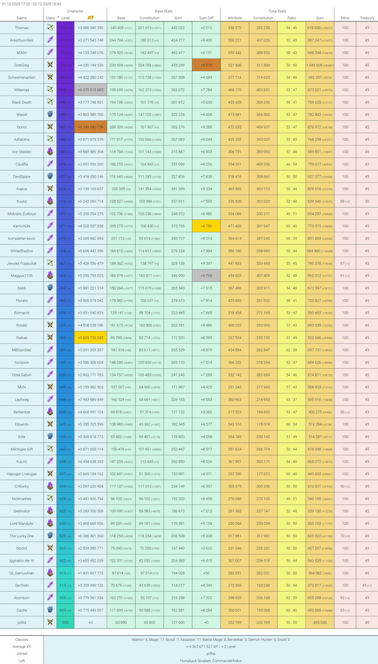
Task: Click the gold XP column header icon
Action: (90, 18)
